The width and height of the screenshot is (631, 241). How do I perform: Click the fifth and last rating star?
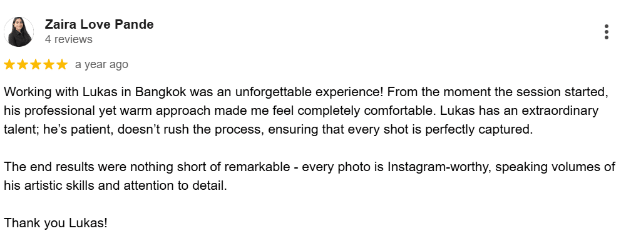point(62,64)
